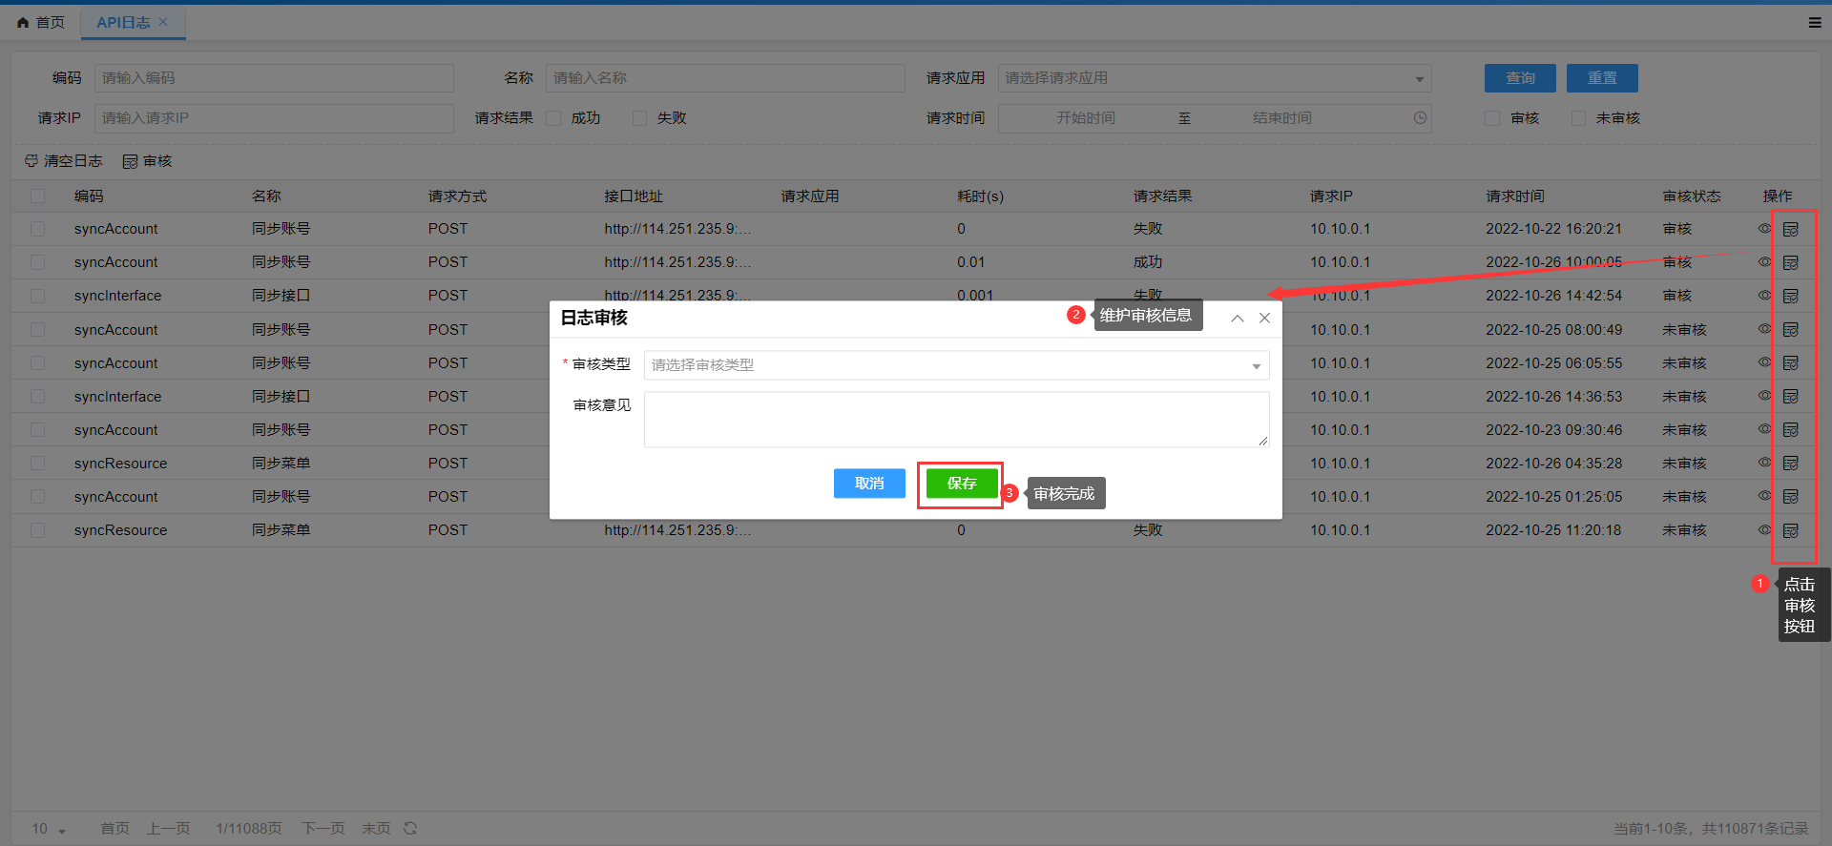
Task: Close the API日志 tab with its X
Action: (163, 22)
